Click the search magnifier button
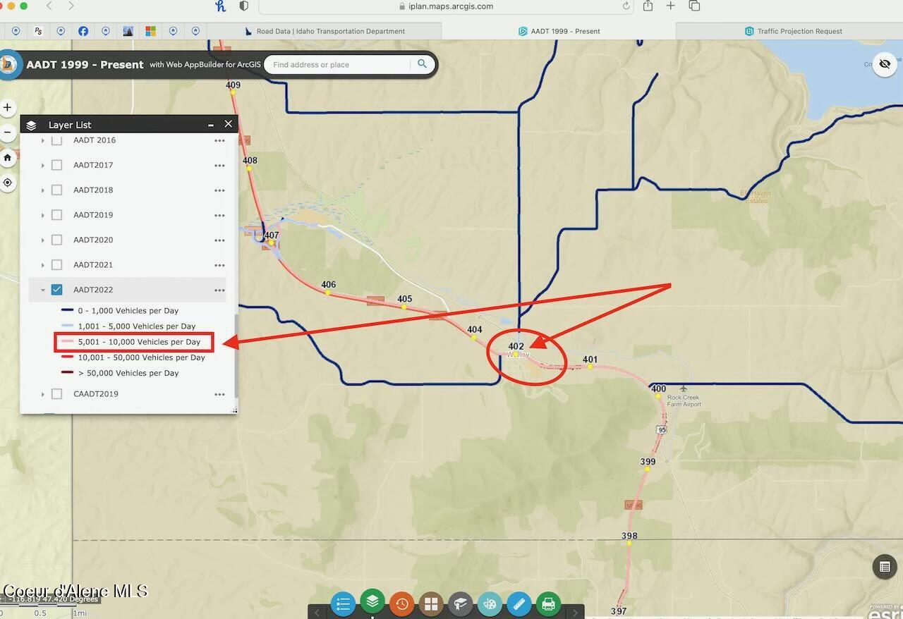The height and width of the screenshot is (619, 903). (422, 64)
